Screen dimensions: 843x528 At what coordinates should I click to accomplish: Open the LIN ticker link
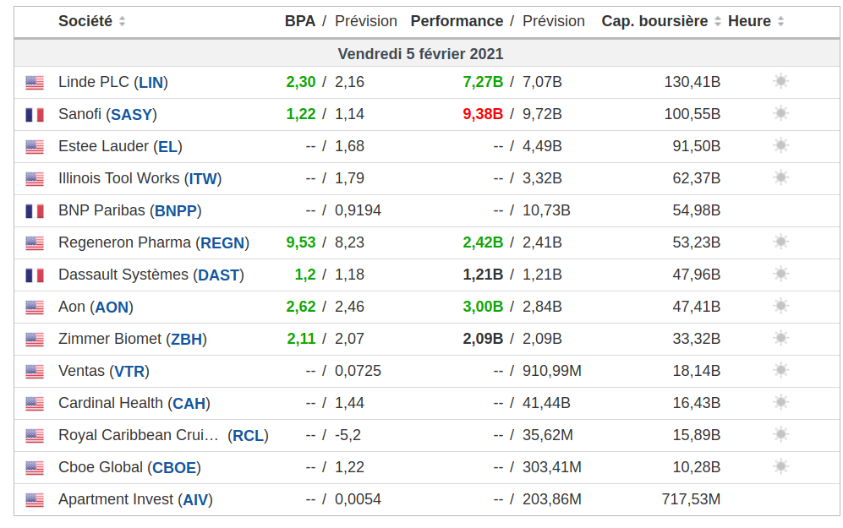151,82
